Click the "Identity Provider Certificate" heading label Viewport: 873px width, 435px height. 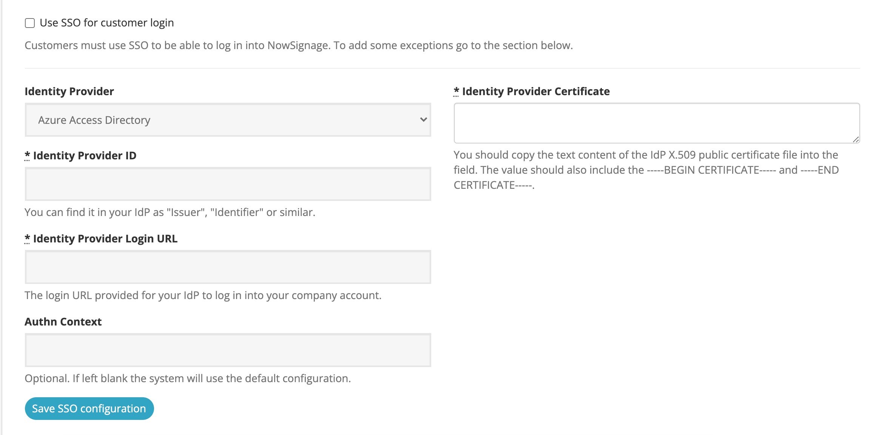(536, 91)
